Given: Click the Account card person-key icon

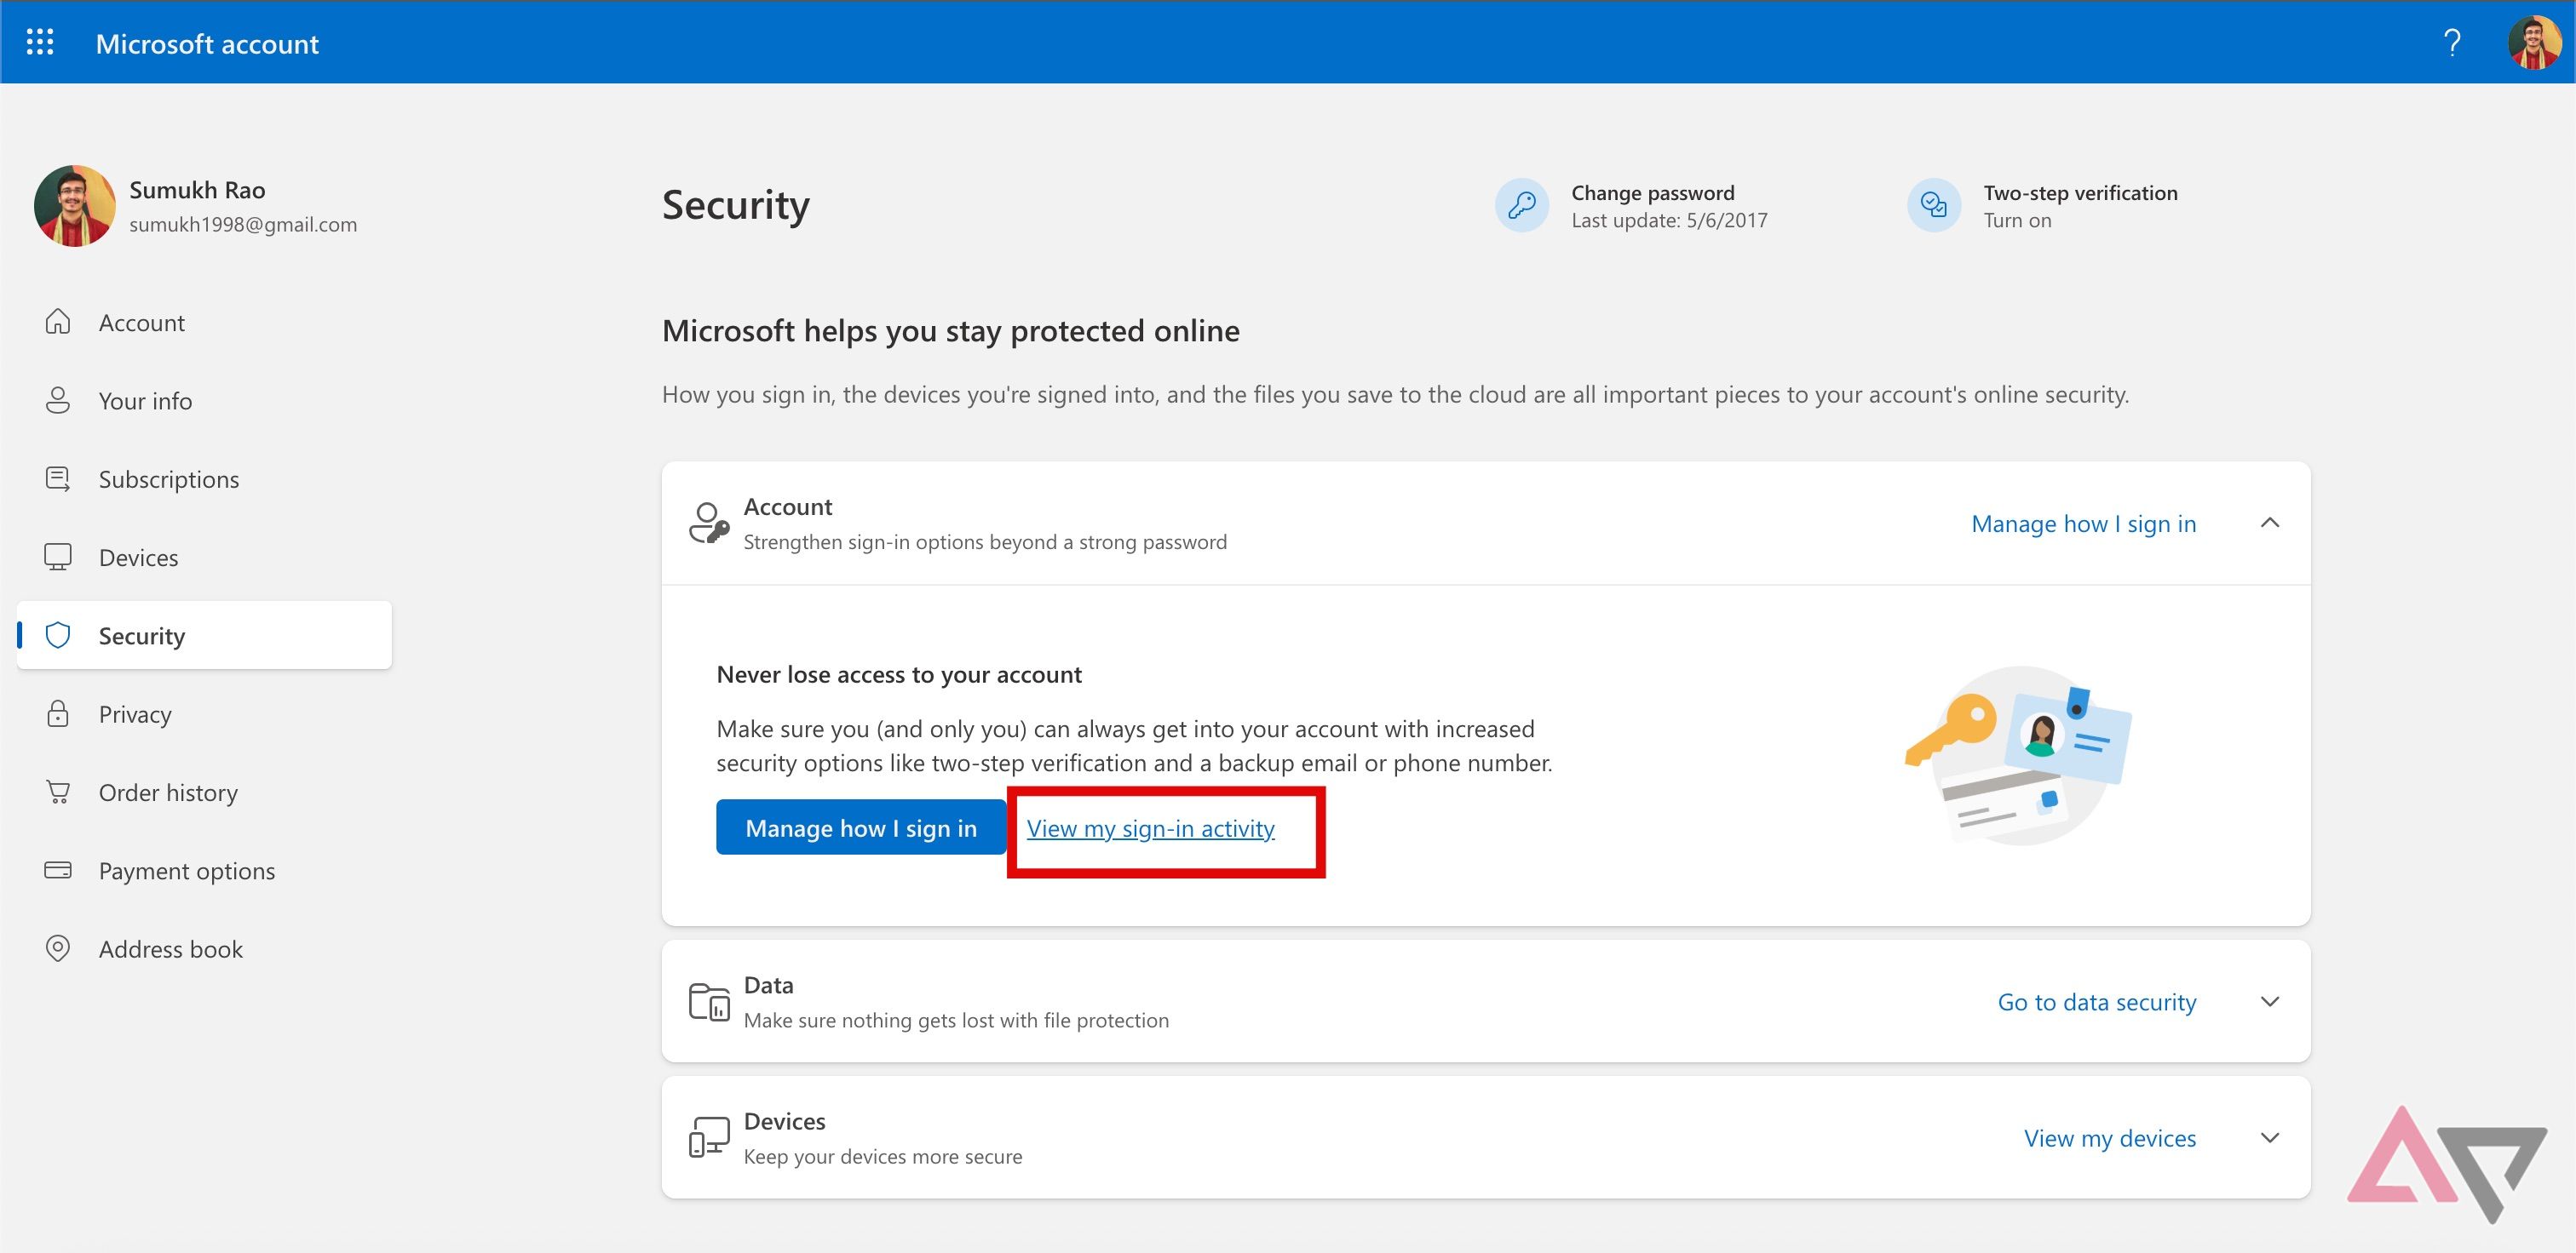Looking at the screenshot, I should [x=708, y=523].
